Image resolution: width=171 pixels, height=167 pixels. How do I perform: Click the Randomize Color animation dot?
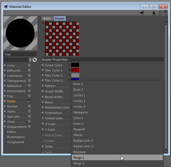[x=43, y=107]
